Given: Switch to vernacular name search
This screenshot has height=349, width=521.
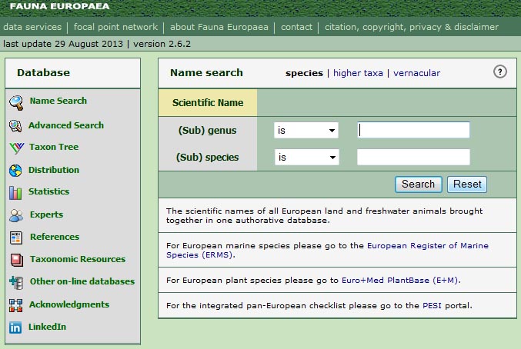Looking at the screenshot, I should [416, 73].
